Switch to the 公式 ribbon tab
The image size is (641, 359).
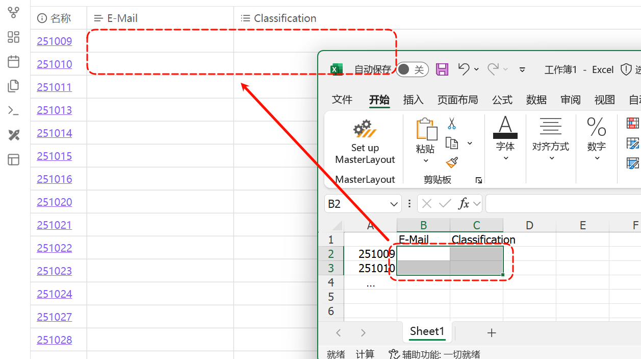[502, 100]
